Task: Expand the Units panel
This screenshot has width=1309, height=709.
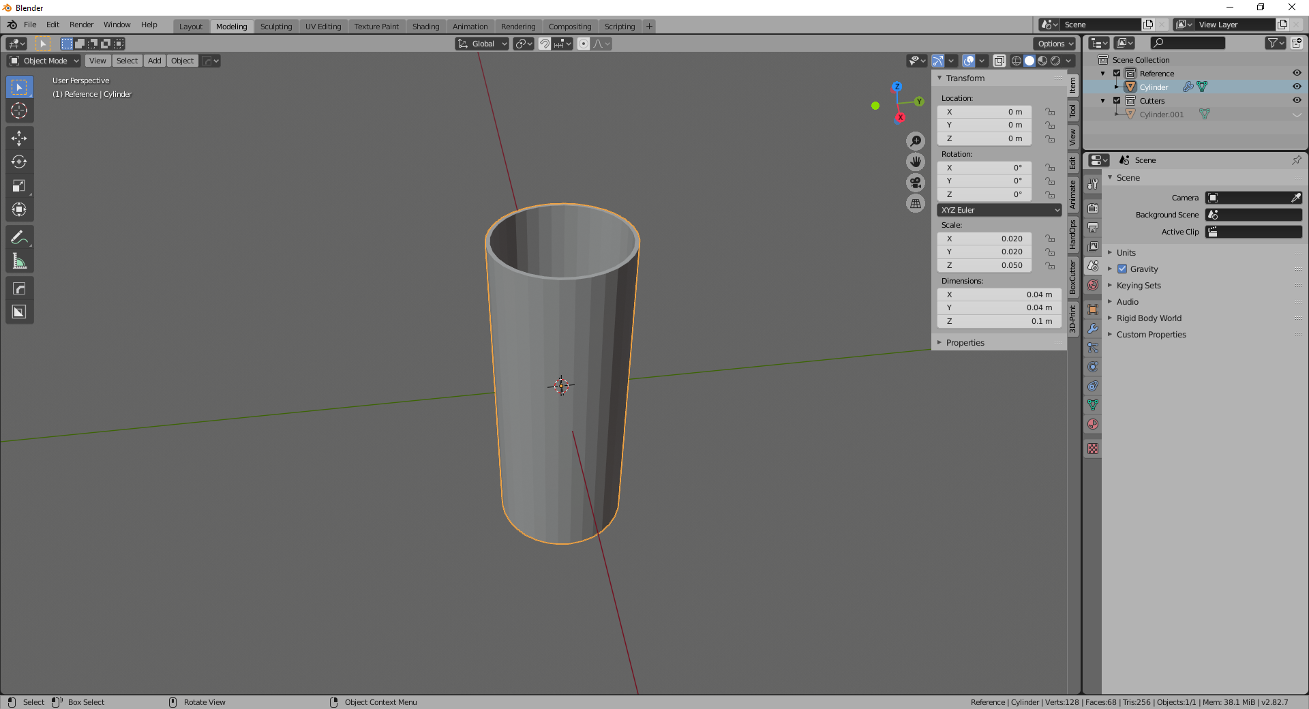Action: (1126, 253)
